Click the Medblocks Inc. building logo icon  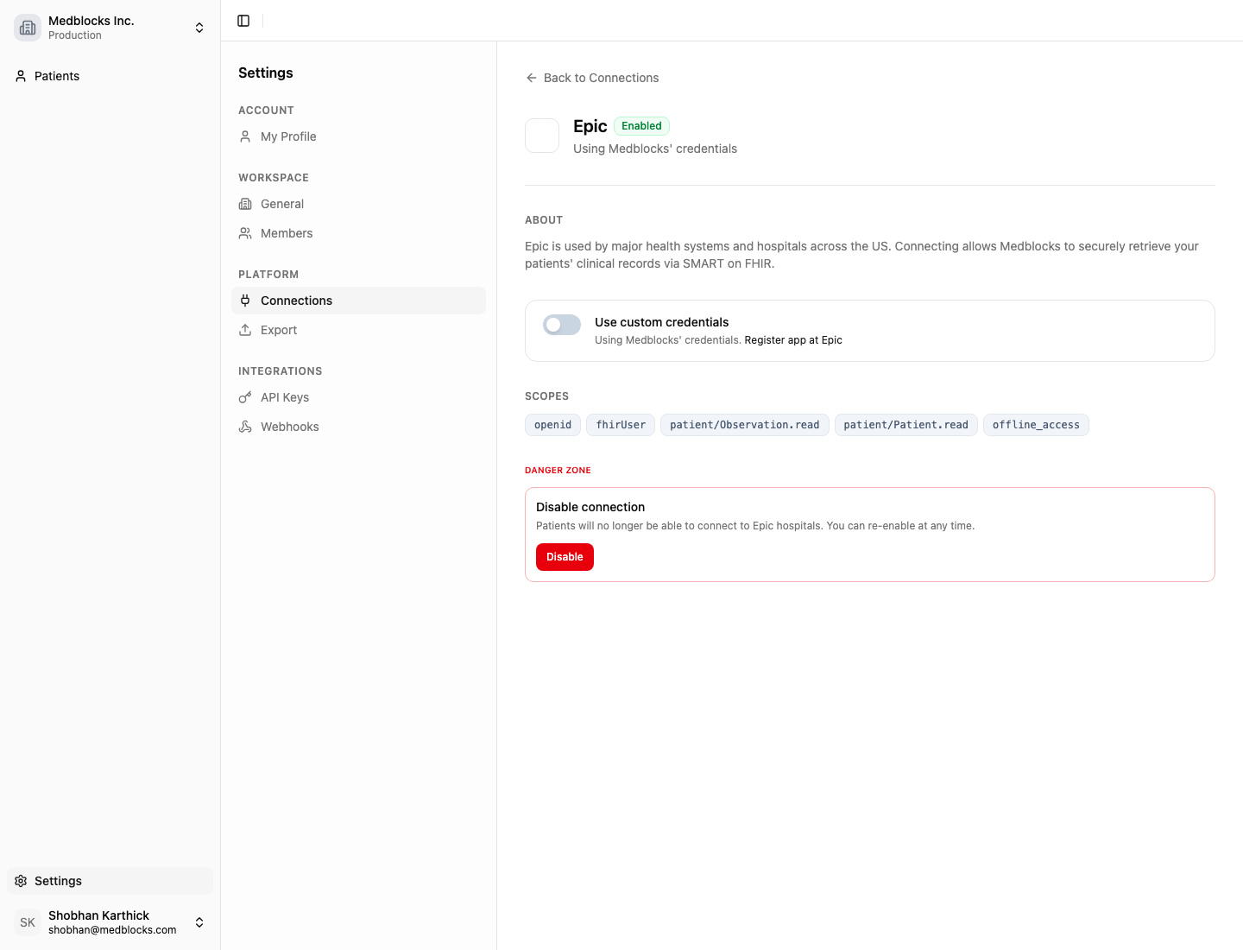(28, 28)
